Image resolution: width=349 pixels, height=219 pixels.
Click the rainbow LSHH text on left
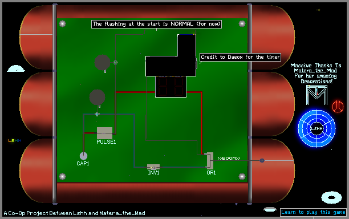click(x=15, y=140)
